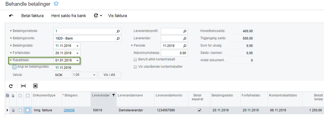Click Vis i std. button
The width and height of the screenshot is (324, 117).
(x=110, y=75)
